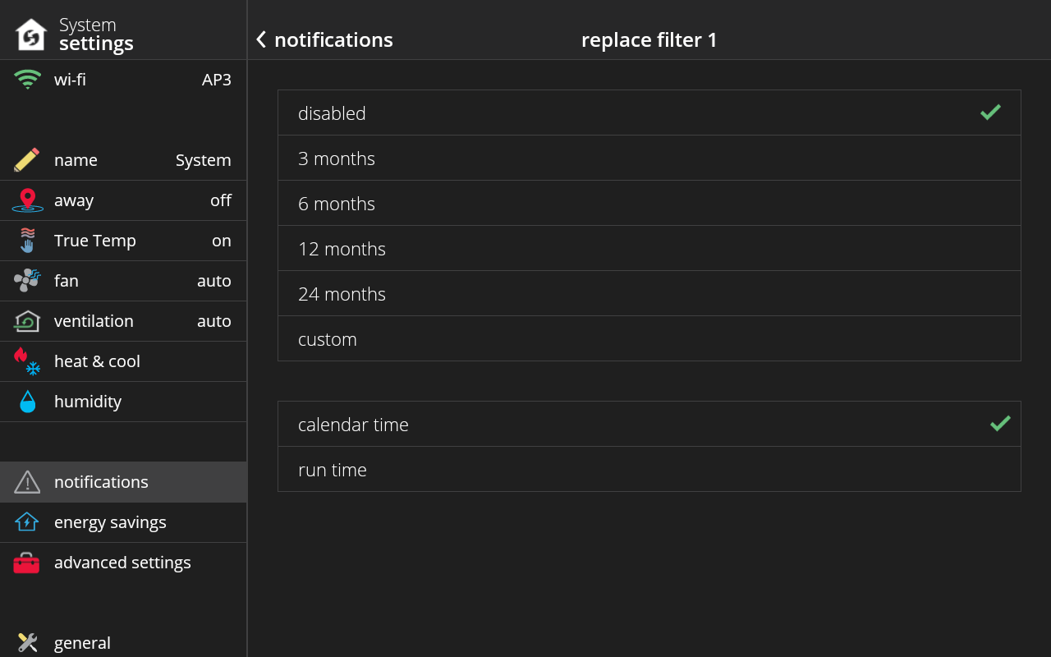Select run time tracking mode

(x=649, y=469)
